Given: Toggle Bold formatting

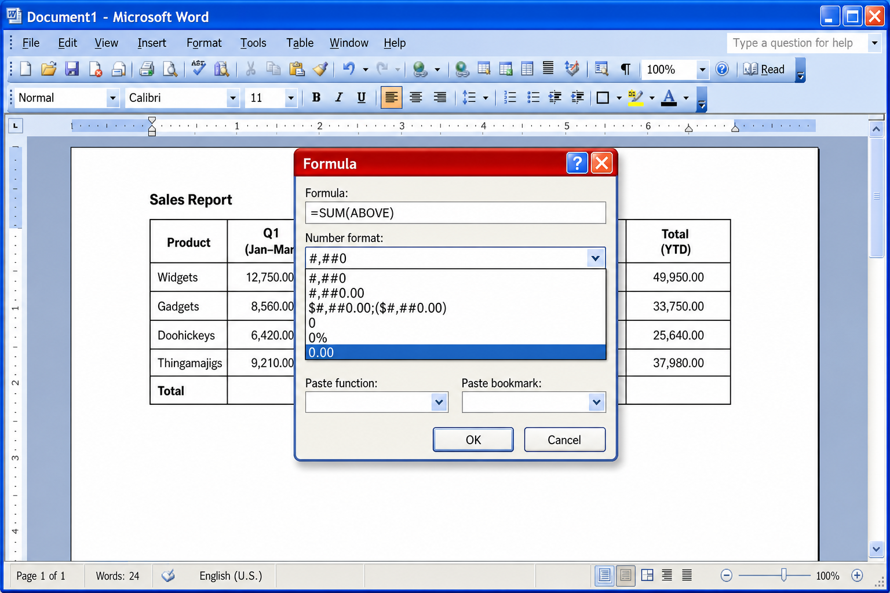Looking at the screenshot, I should click(316, 97).
